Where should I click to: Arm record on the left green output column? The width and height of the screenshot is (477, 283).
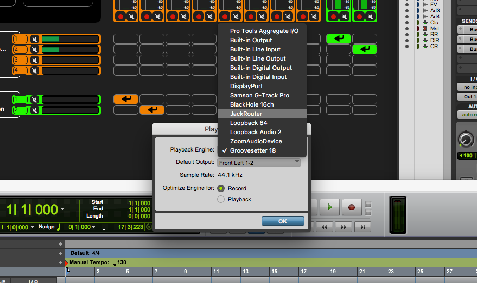pos(333,17)
